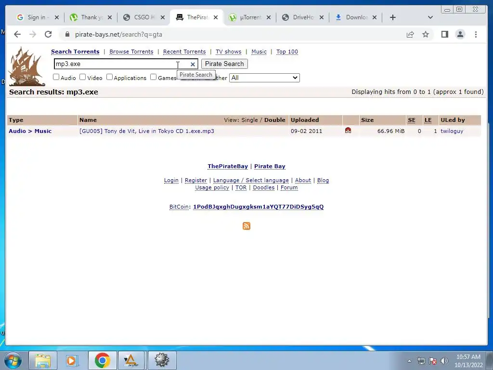Close the Sign in tab

57,17
